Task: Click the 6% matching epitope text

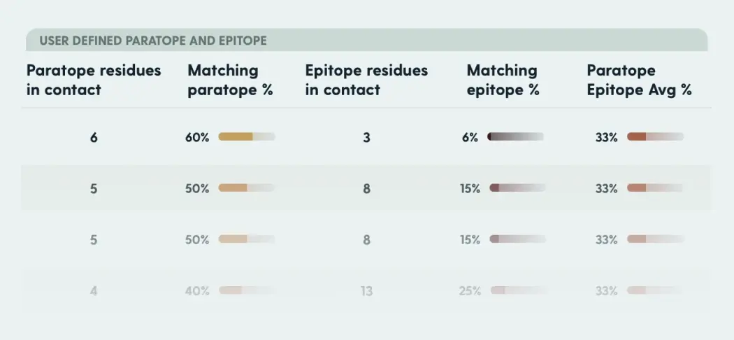Action: (x=470, y=138)
